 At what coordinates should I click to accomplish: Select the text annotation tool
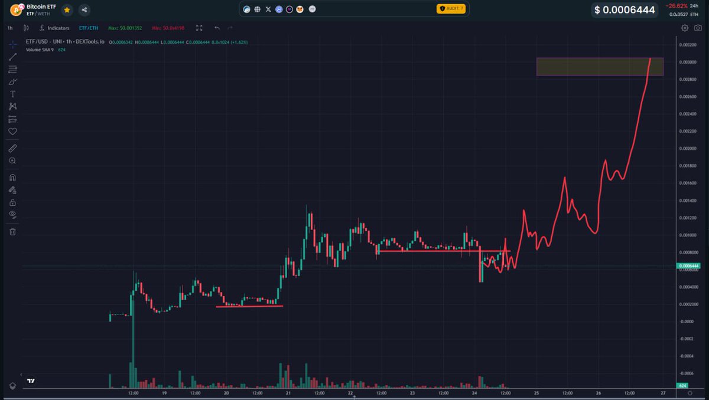pos(12,94)
